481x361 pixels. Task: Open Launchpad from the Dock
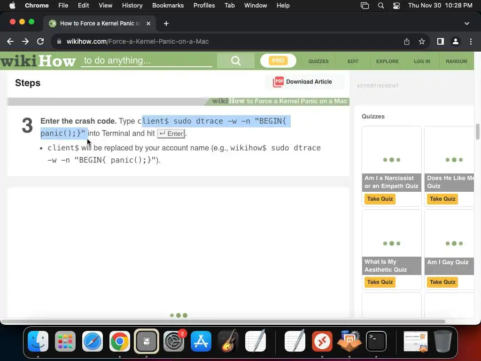(x=65, y=341)
